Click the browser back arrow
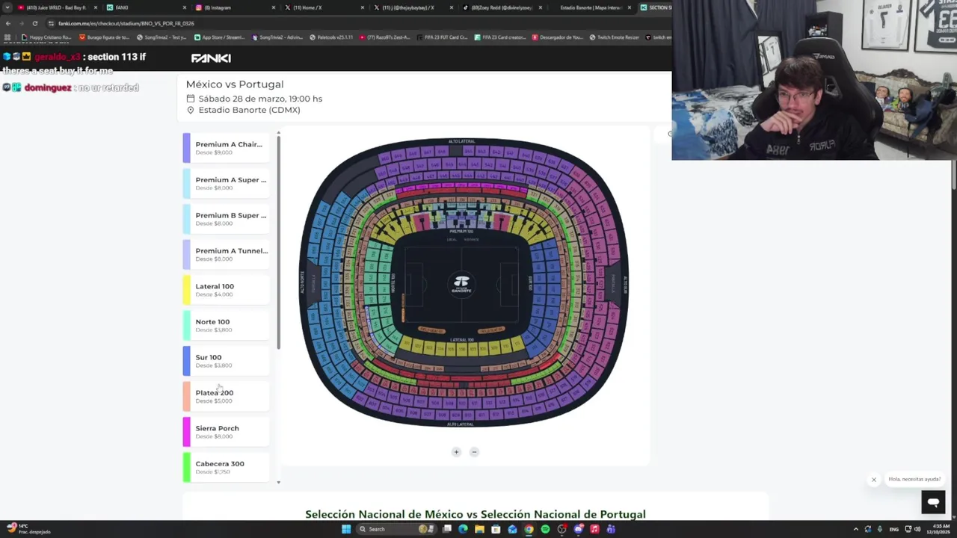This screenshot has height=538, width=957. click(x=8, y=23)
